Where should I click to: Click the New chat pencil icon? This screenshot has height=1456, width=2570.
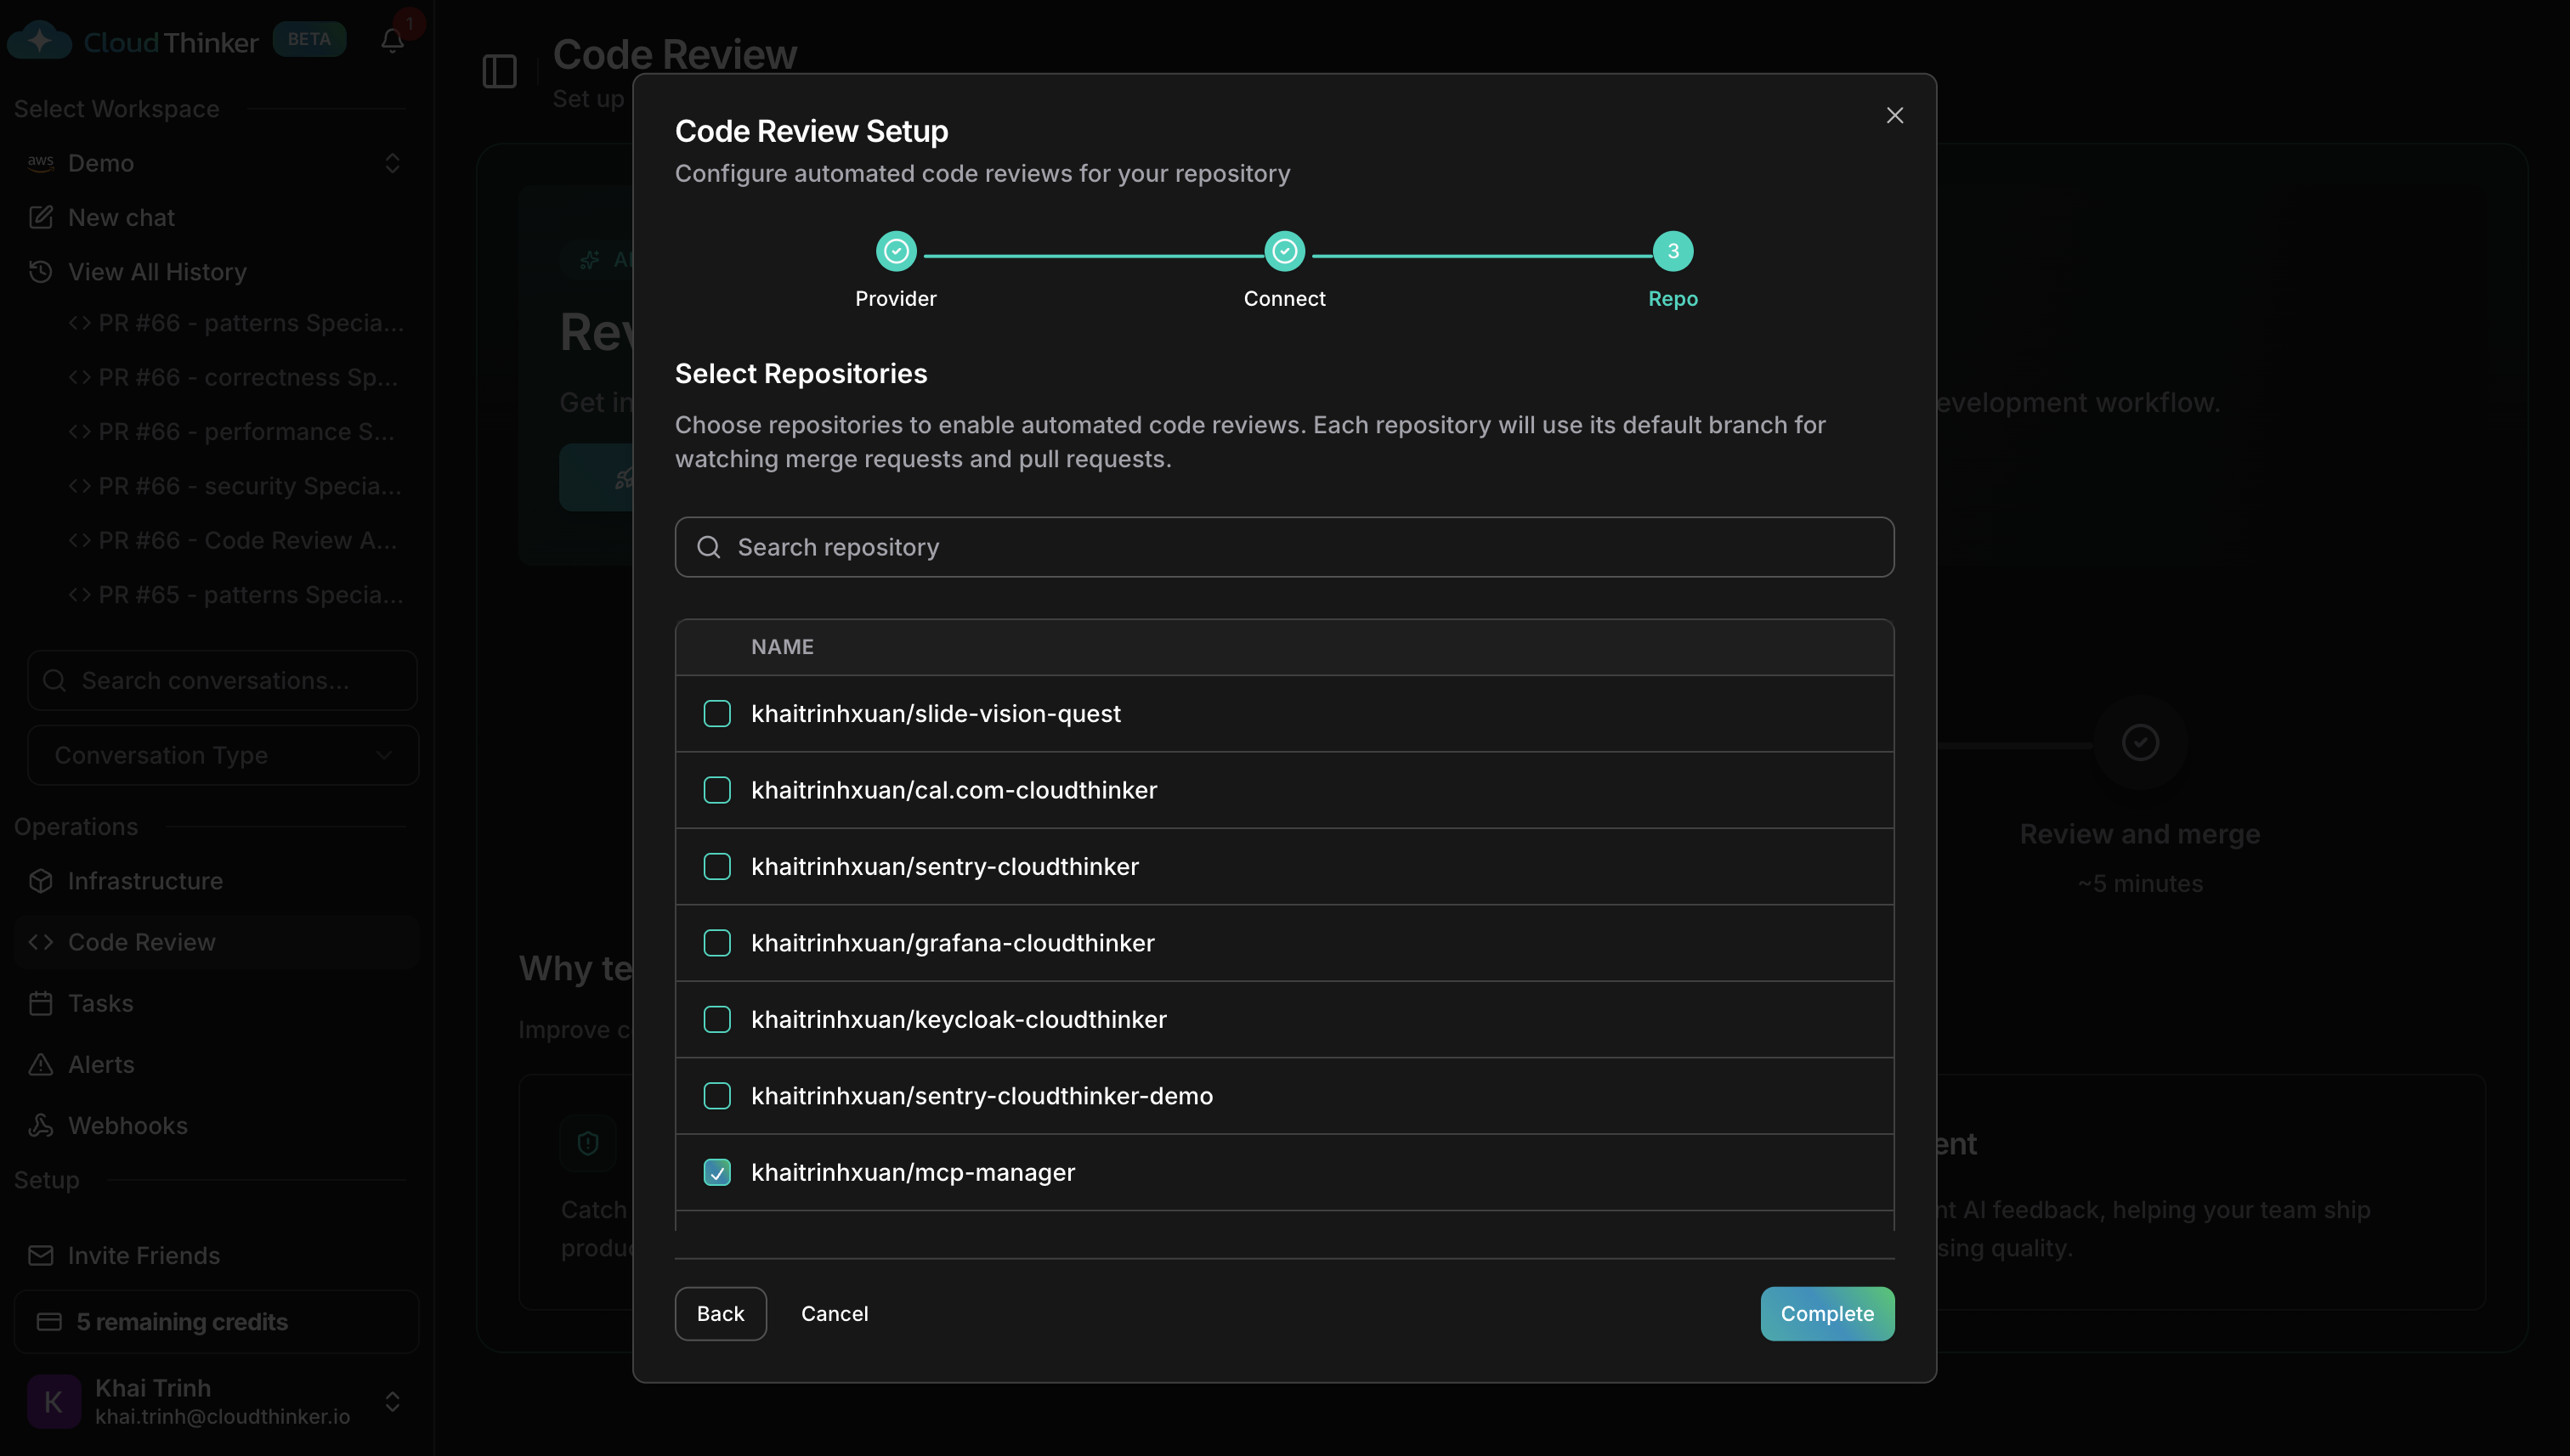click(x=41, y=217)
